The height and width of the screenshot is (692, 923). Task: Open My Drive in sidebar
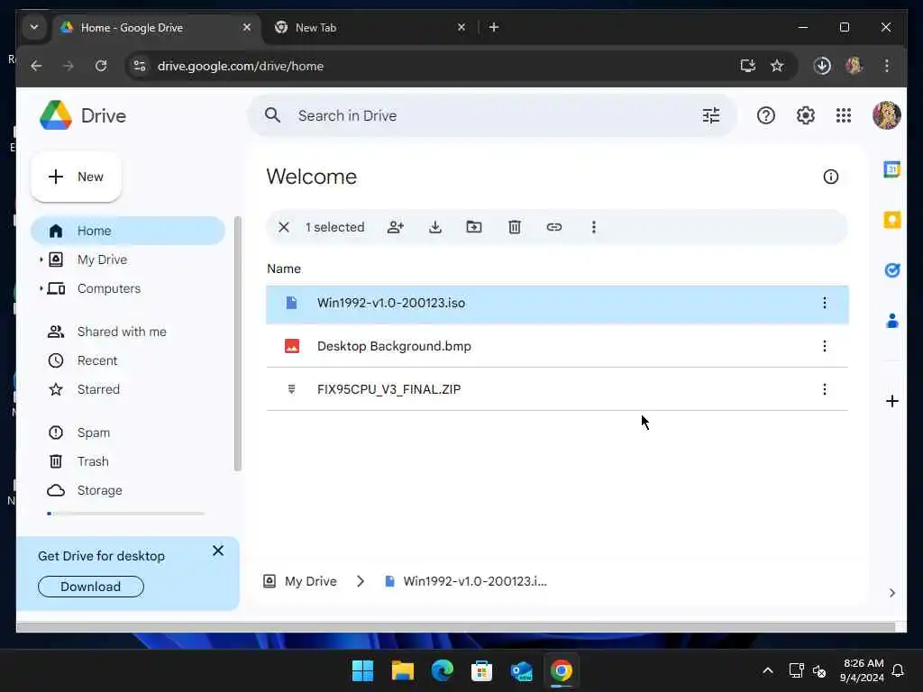tap(102, 259)
